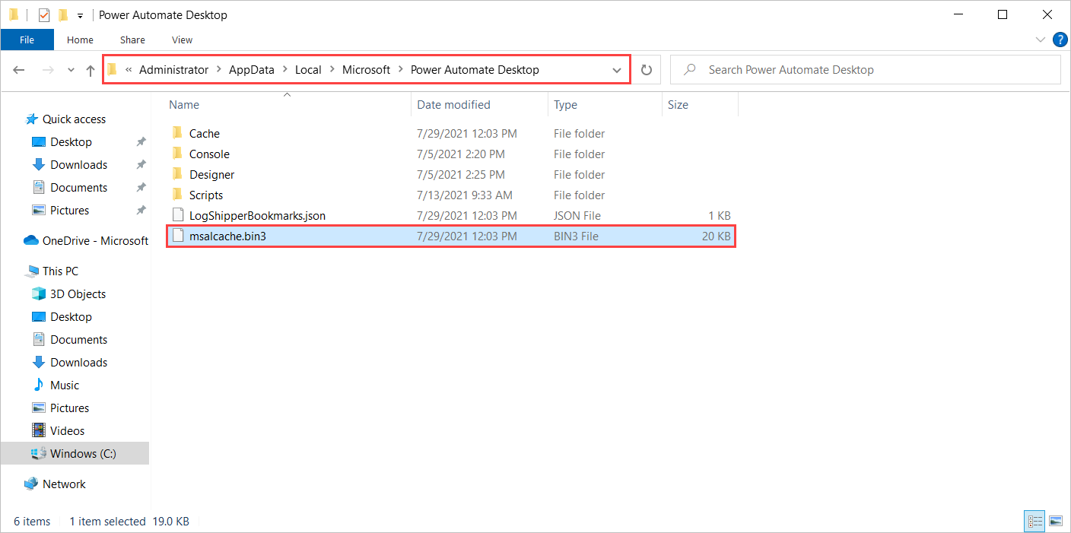This screenshot has height=533, width=1071.
Task: Switch to details view in the status bar
Action: pos(1034,521)
